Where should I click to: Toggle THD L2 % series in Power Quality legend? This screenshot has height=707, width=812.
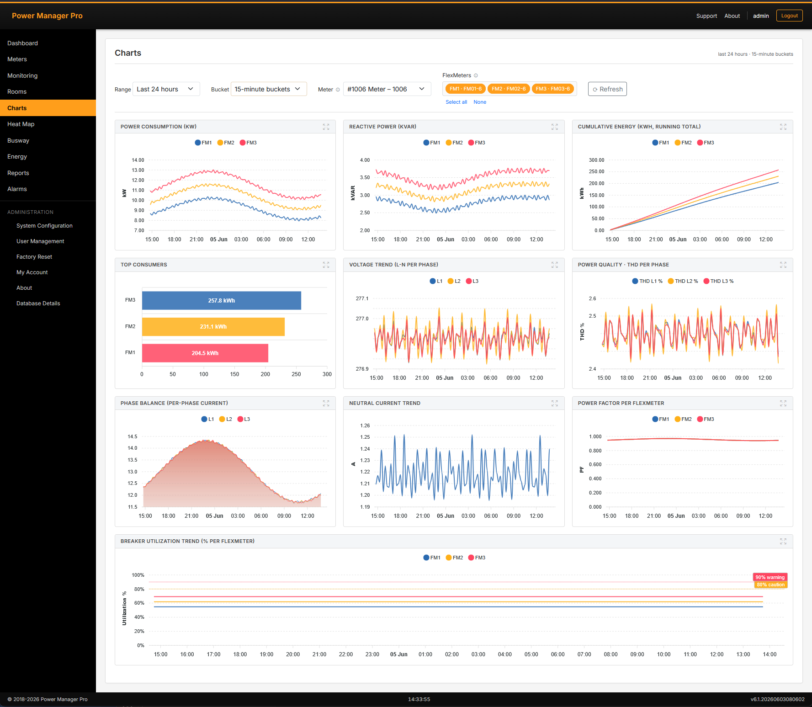(683, 281)
